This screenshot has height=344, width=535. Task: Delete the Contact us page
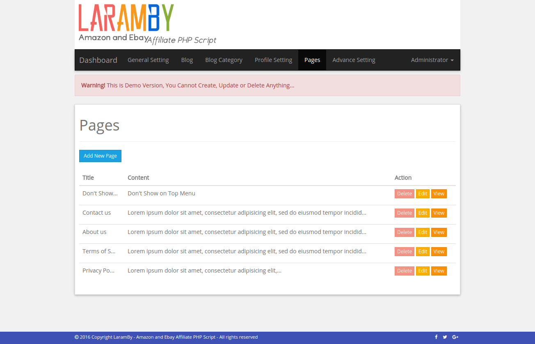pyautogui.click(x=405, y=213)
